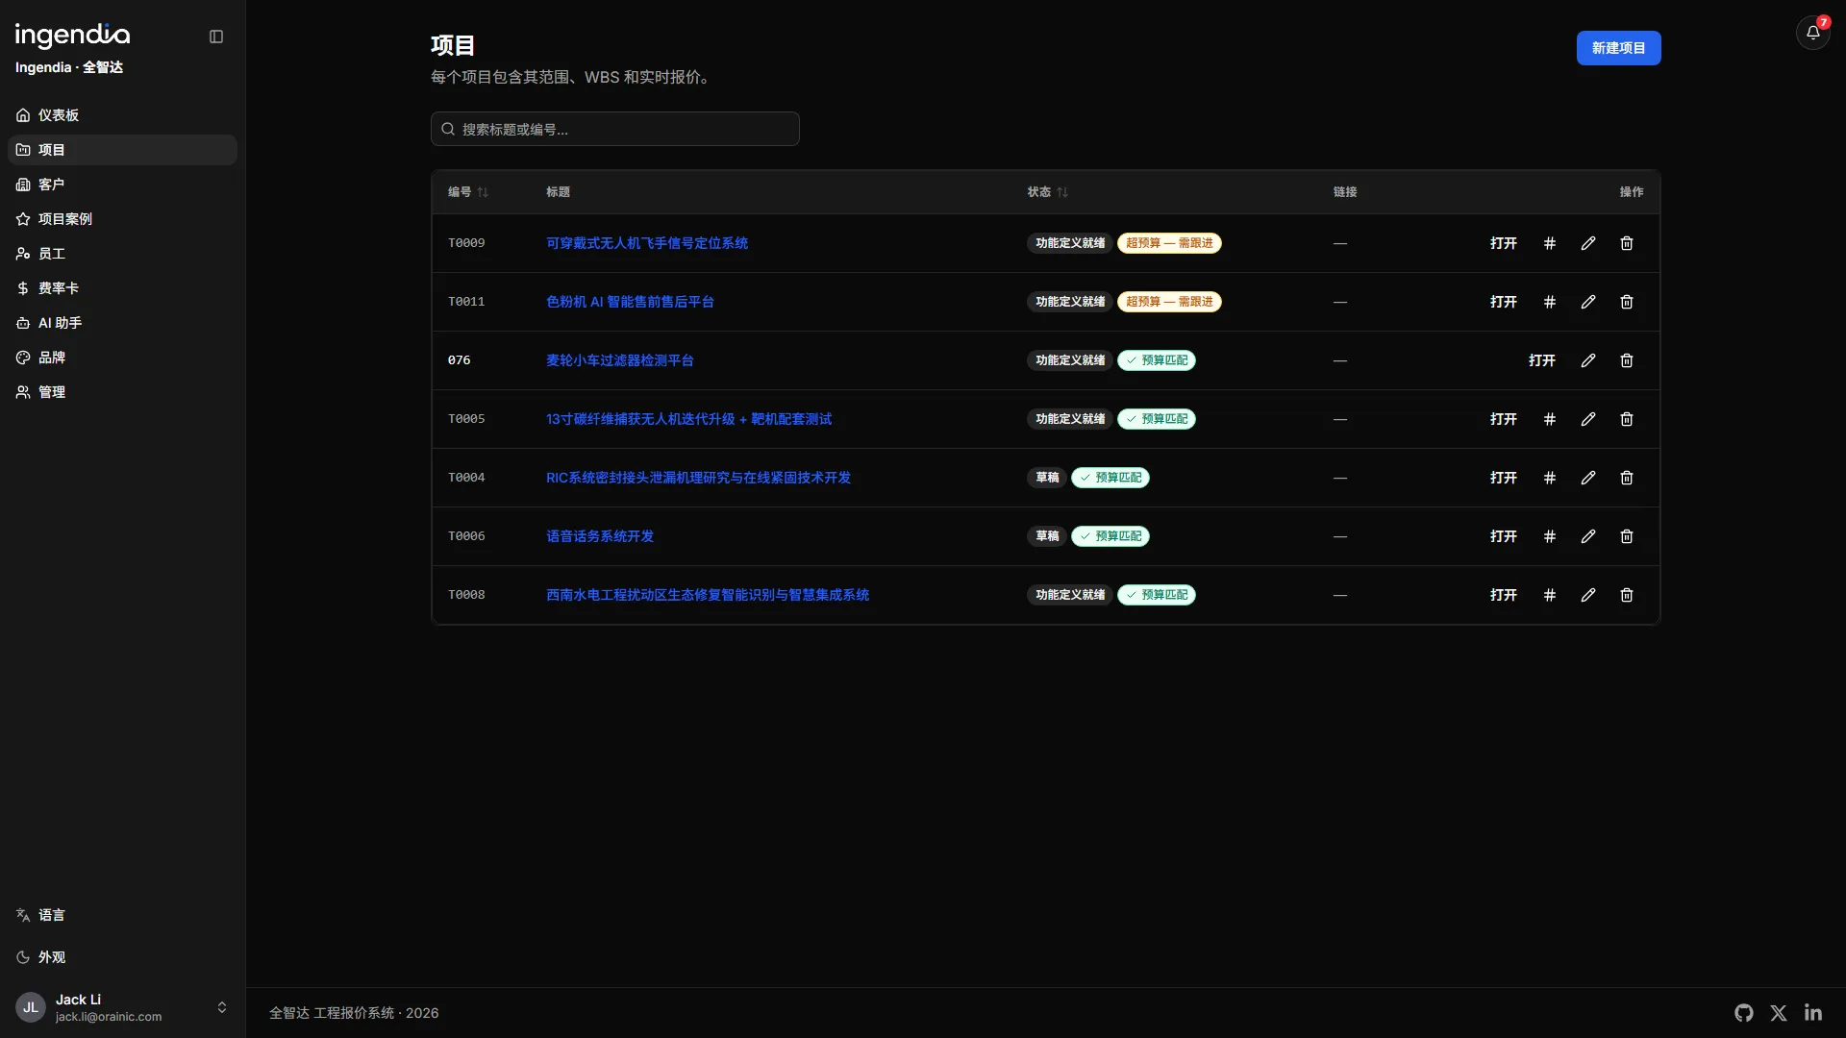Edit project T0011 with the pencil icon
The height and width of the screenshot is (1038, 1846).
pos(1588,302)
